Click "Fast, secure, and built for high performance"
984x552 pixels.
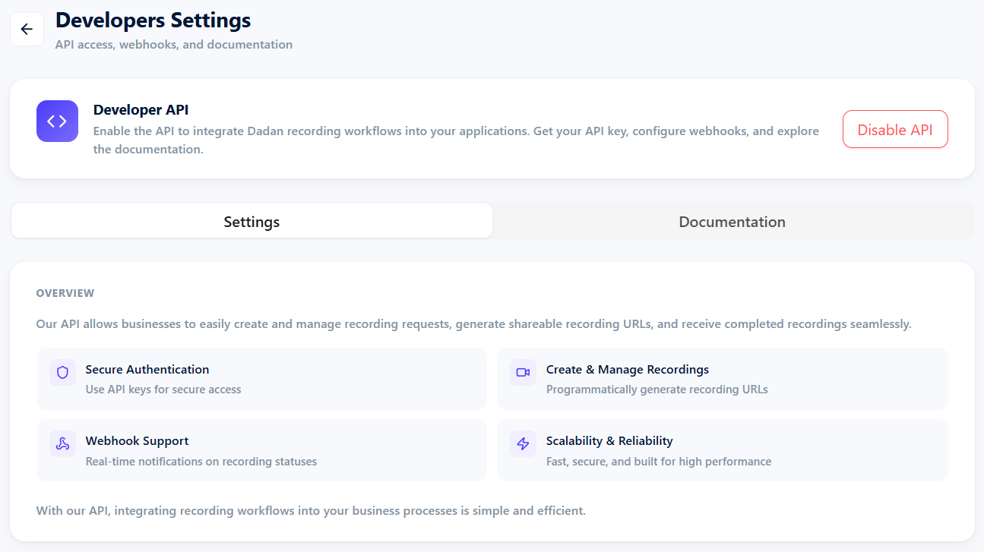coord(659,462)
